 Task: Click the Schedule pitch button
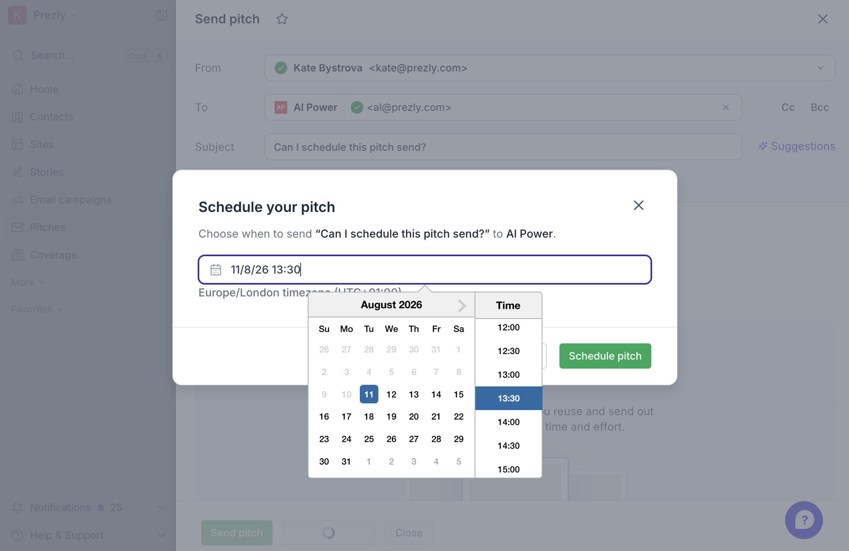pos(605,356)
